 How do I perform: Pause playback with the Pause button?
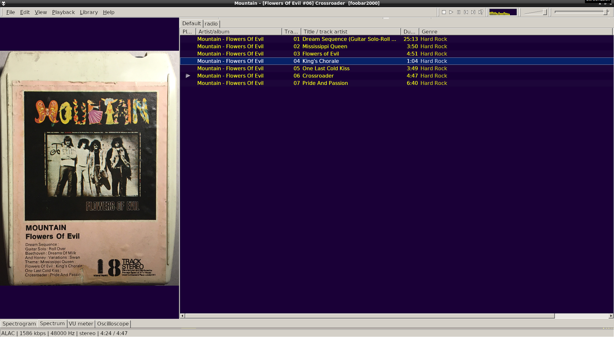click(x=459, y=12)
